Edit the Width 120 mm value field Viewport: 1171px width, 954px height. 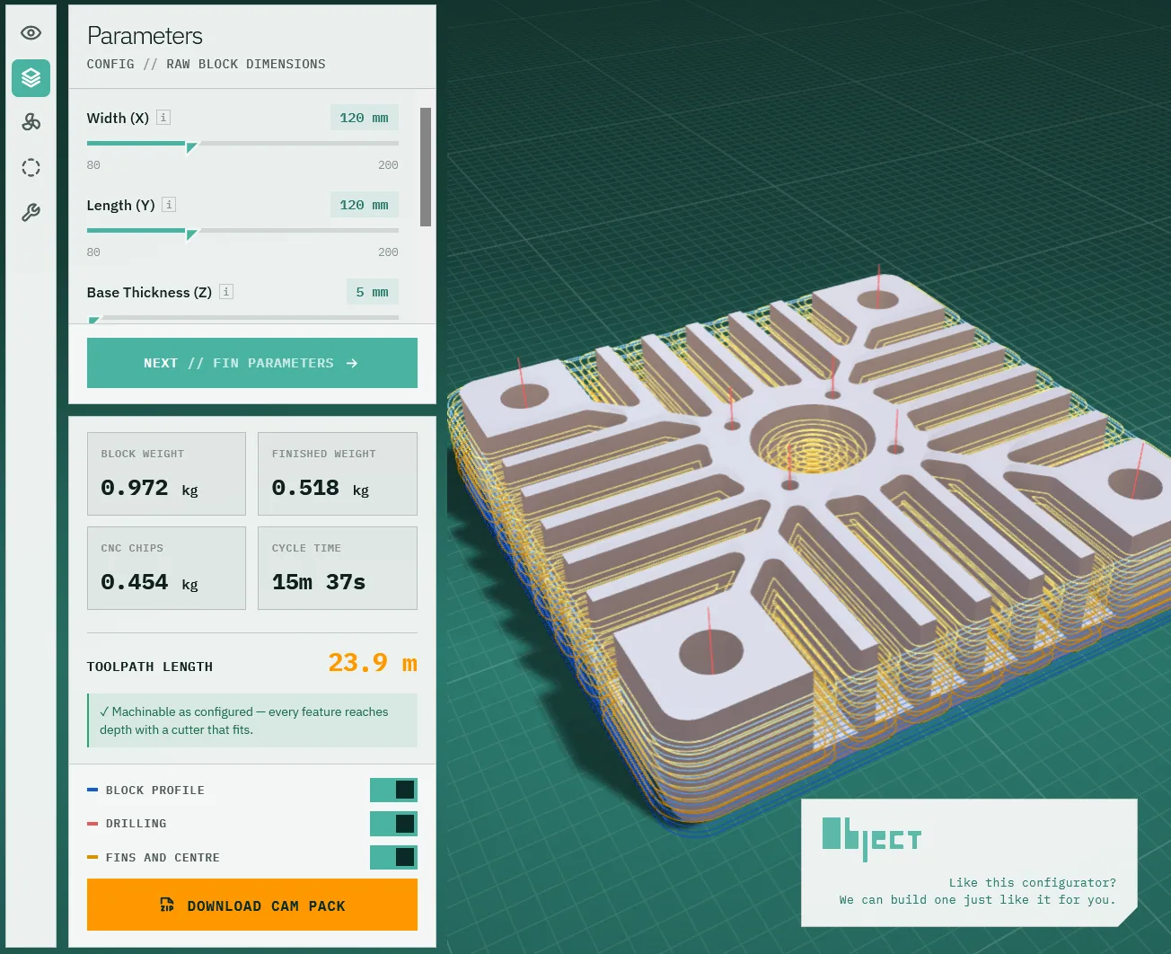pyautogui.click(x=365, y=118)
